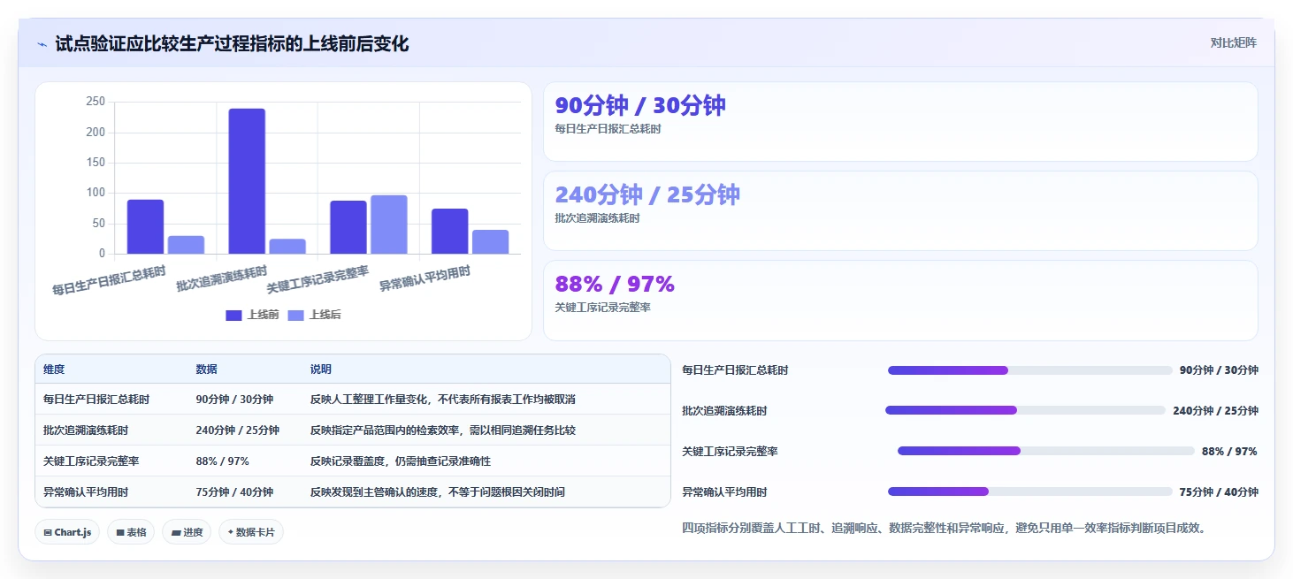1293x579 pixels.
Task: Select the 240分钟 / 25分钟 data card
Action: [900, 211]
